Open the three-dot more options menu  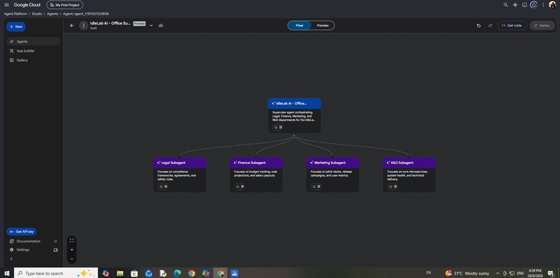tap(543, 5)
